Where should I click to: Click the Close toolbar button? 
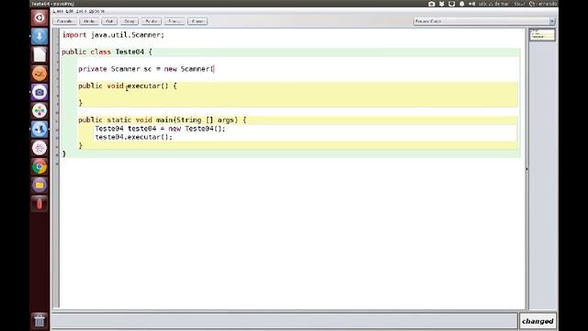[x=198, y=21]
